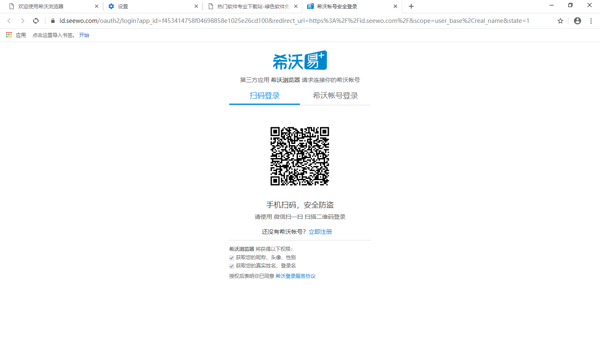The height and width of the screenshot is (354, 600).
Task: Open the apps grid shortcut
Action: pyautogui.click(x=9, y=35)
